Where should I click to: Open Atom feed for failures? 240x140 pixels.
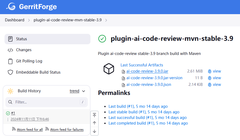[67, 130]
